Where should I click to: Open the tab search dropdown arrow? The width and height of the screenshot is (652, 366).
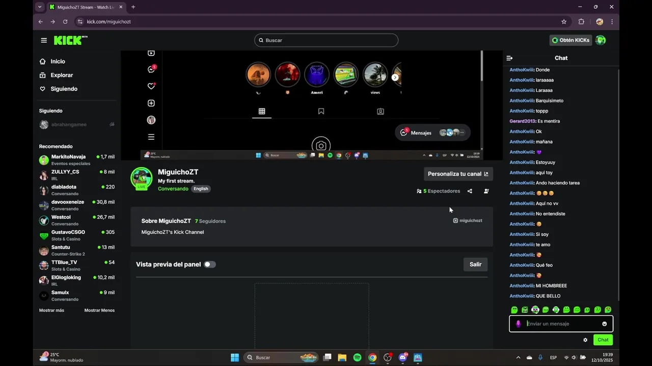tap(40, 7)
